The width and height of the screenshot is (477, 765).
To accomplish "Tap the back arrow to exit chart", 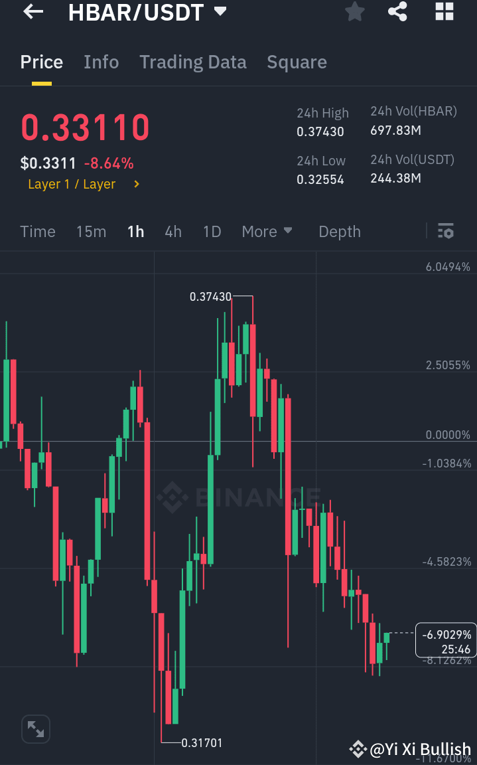I will pyautogui.click(x=32, y=11).
